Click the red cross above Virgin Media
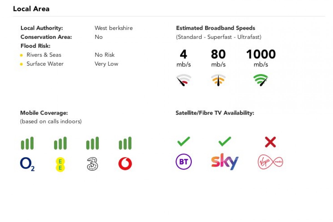Viewport: 333px width, 222px height. pos(270,142)
